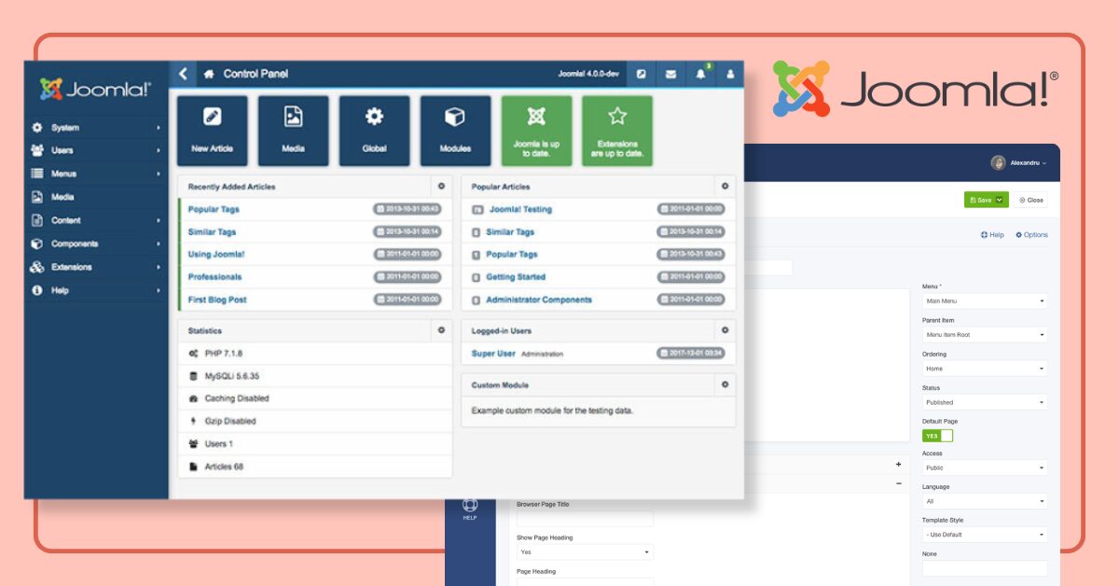Open the user account icon in top bar

[x=730, y=74]
